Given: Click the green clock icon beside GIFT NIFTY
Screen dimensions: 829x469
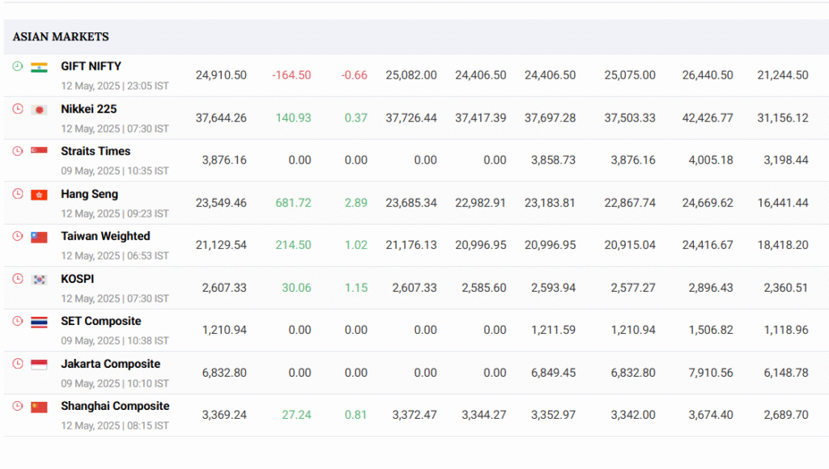Looking at the screenshot, I should [18, 66].
